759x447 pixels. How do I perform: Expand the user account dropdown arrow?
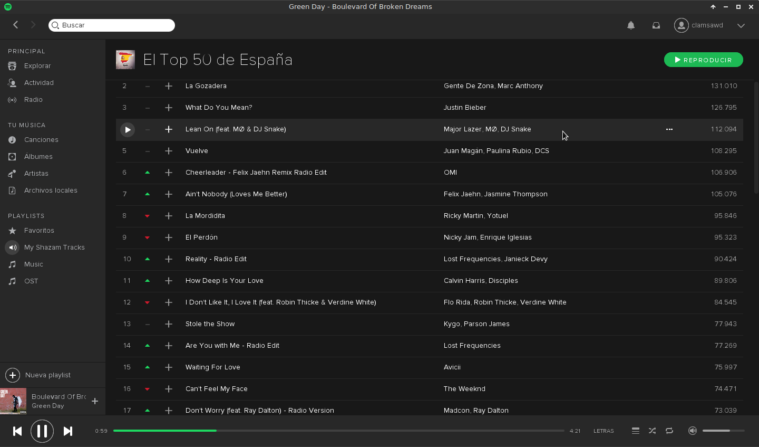click(x=741, y=25)
